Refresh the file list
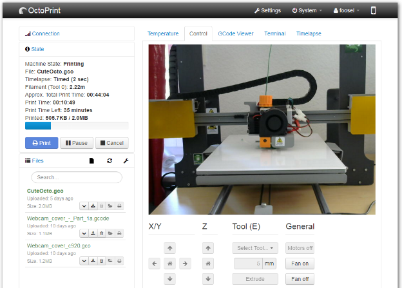 click(110, 161)
